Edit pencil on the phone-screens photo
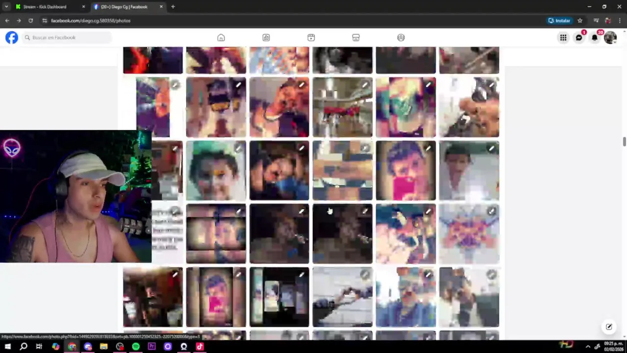Viewport: 627px width, 353px height. [x=302, y=275]
